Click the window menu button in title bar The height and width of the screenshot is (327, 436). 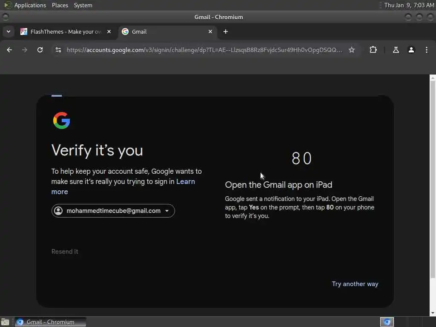pyautogui.click(x=5, y=17)
